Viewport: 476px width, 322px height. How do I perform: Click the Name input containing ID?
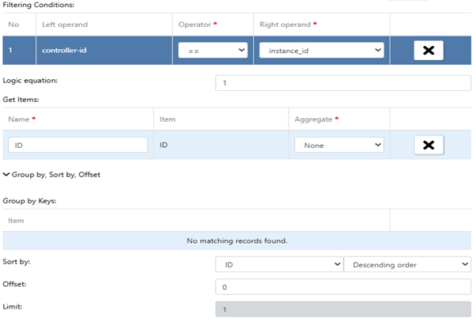(77, 146)
